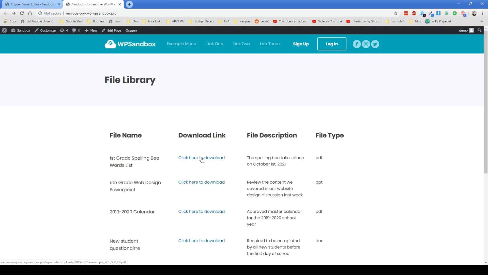The height and width of the screenshot is (275, 488).
Task: Open the FBA bookmark folder
Action: [224, 21]
